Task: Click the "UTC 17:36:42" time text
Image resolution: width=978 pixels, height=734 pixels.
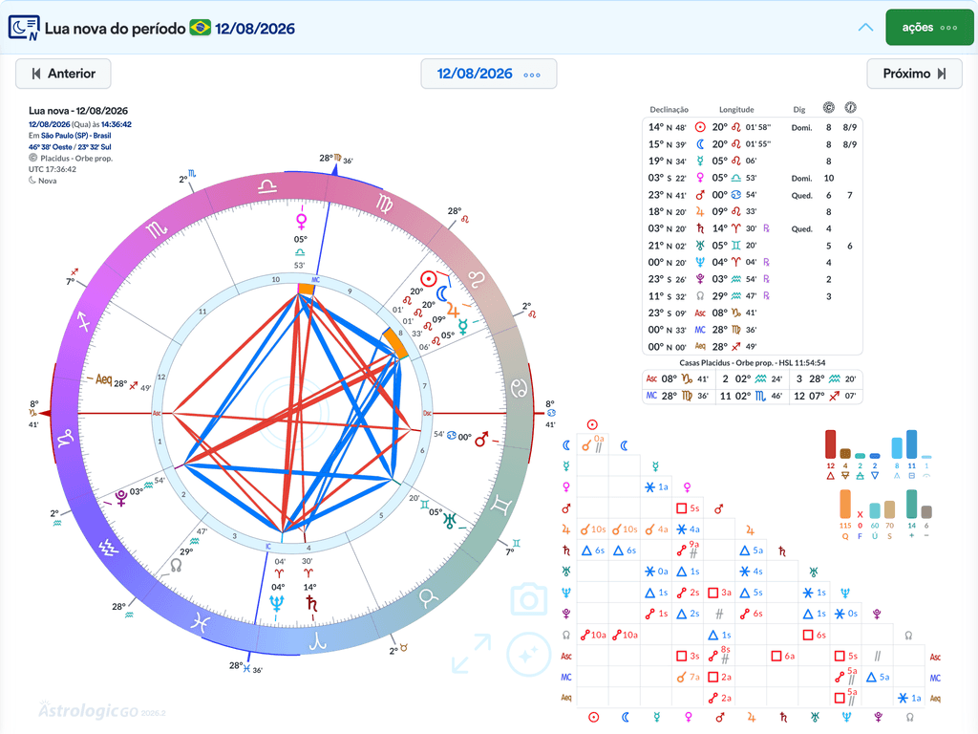Action: pyautogui.click(x=53, y=169)
